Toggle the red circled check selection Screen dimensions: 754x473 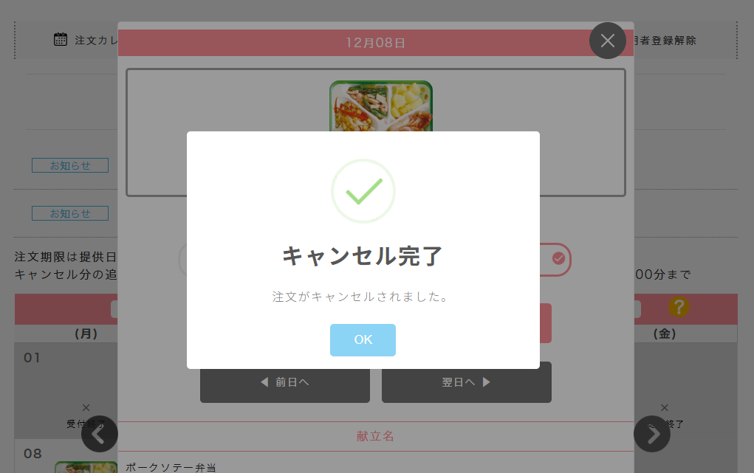558,258
